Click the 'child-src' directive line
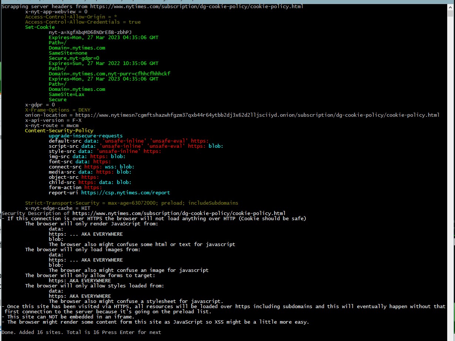 tap(90, 182)
